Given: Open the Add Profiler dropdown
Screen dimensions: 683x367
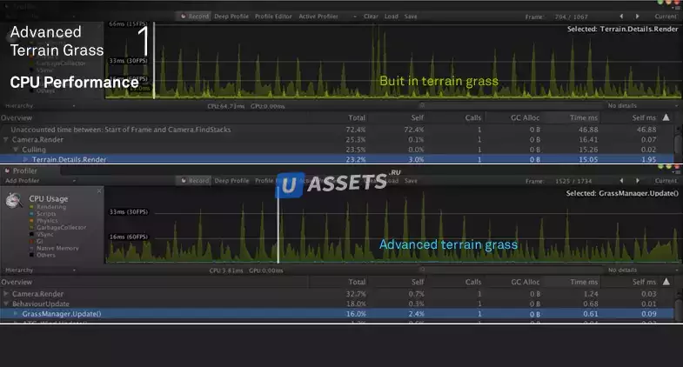Looking at the screenshot, I should (40, 181).
